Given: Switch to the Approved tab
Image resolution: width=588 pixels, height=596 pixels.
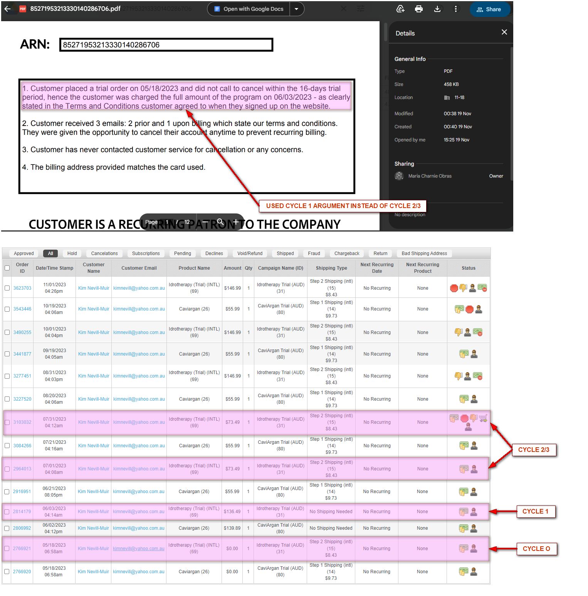Looking at the screenshot, I should 24,253.
